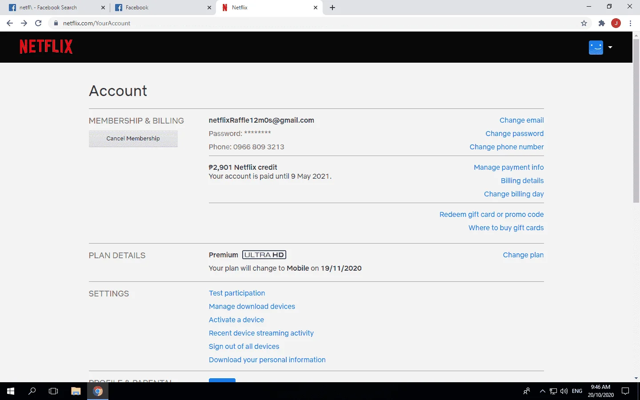Screen dimensions: 640x400
Task: Open Change password link
Action: click(514, 133)
